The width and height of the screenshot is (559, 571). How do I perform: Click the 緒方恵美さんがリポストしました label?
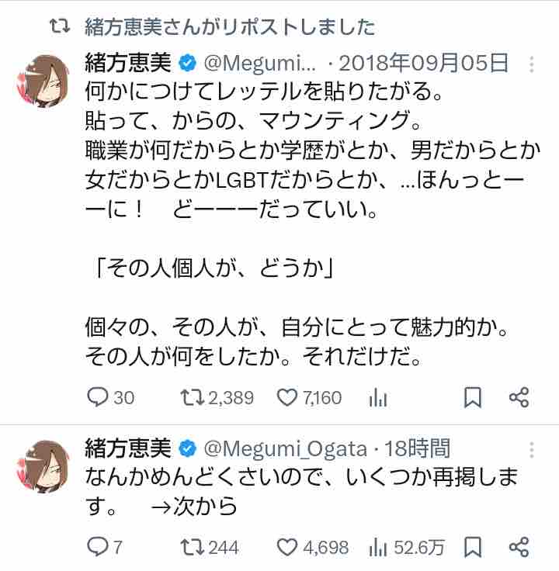tap(229, 28)
